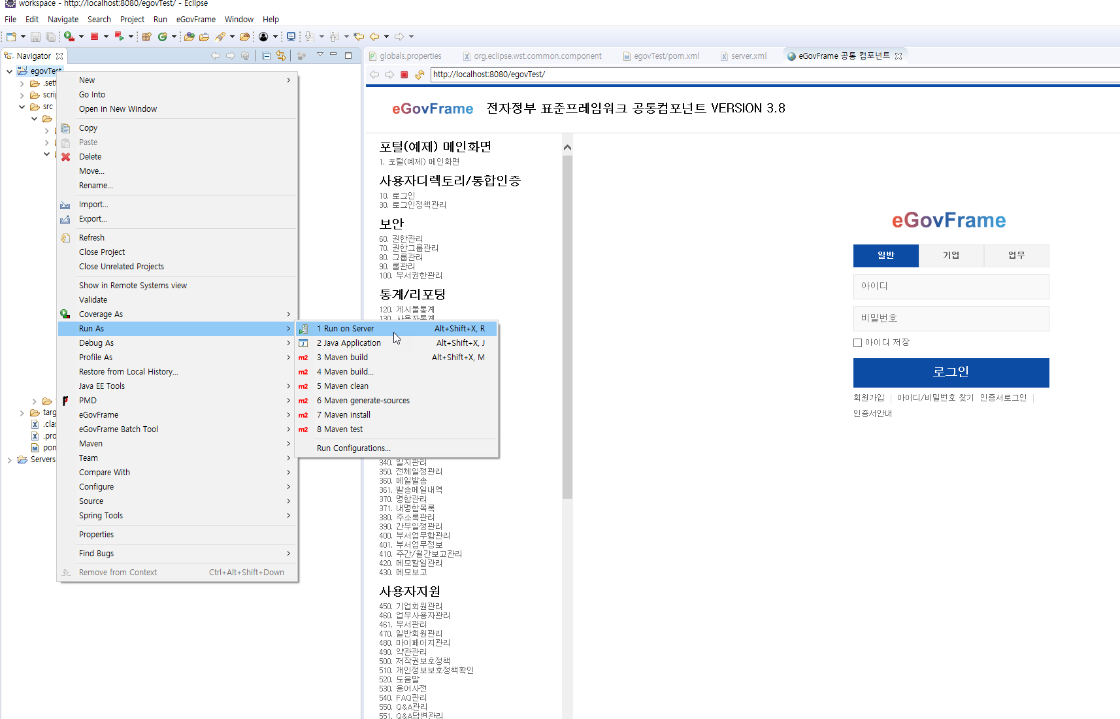This screenshot has width=1120, height=719.
Task: Click the Maven clean m2 icon
Action: coord(303,386)
